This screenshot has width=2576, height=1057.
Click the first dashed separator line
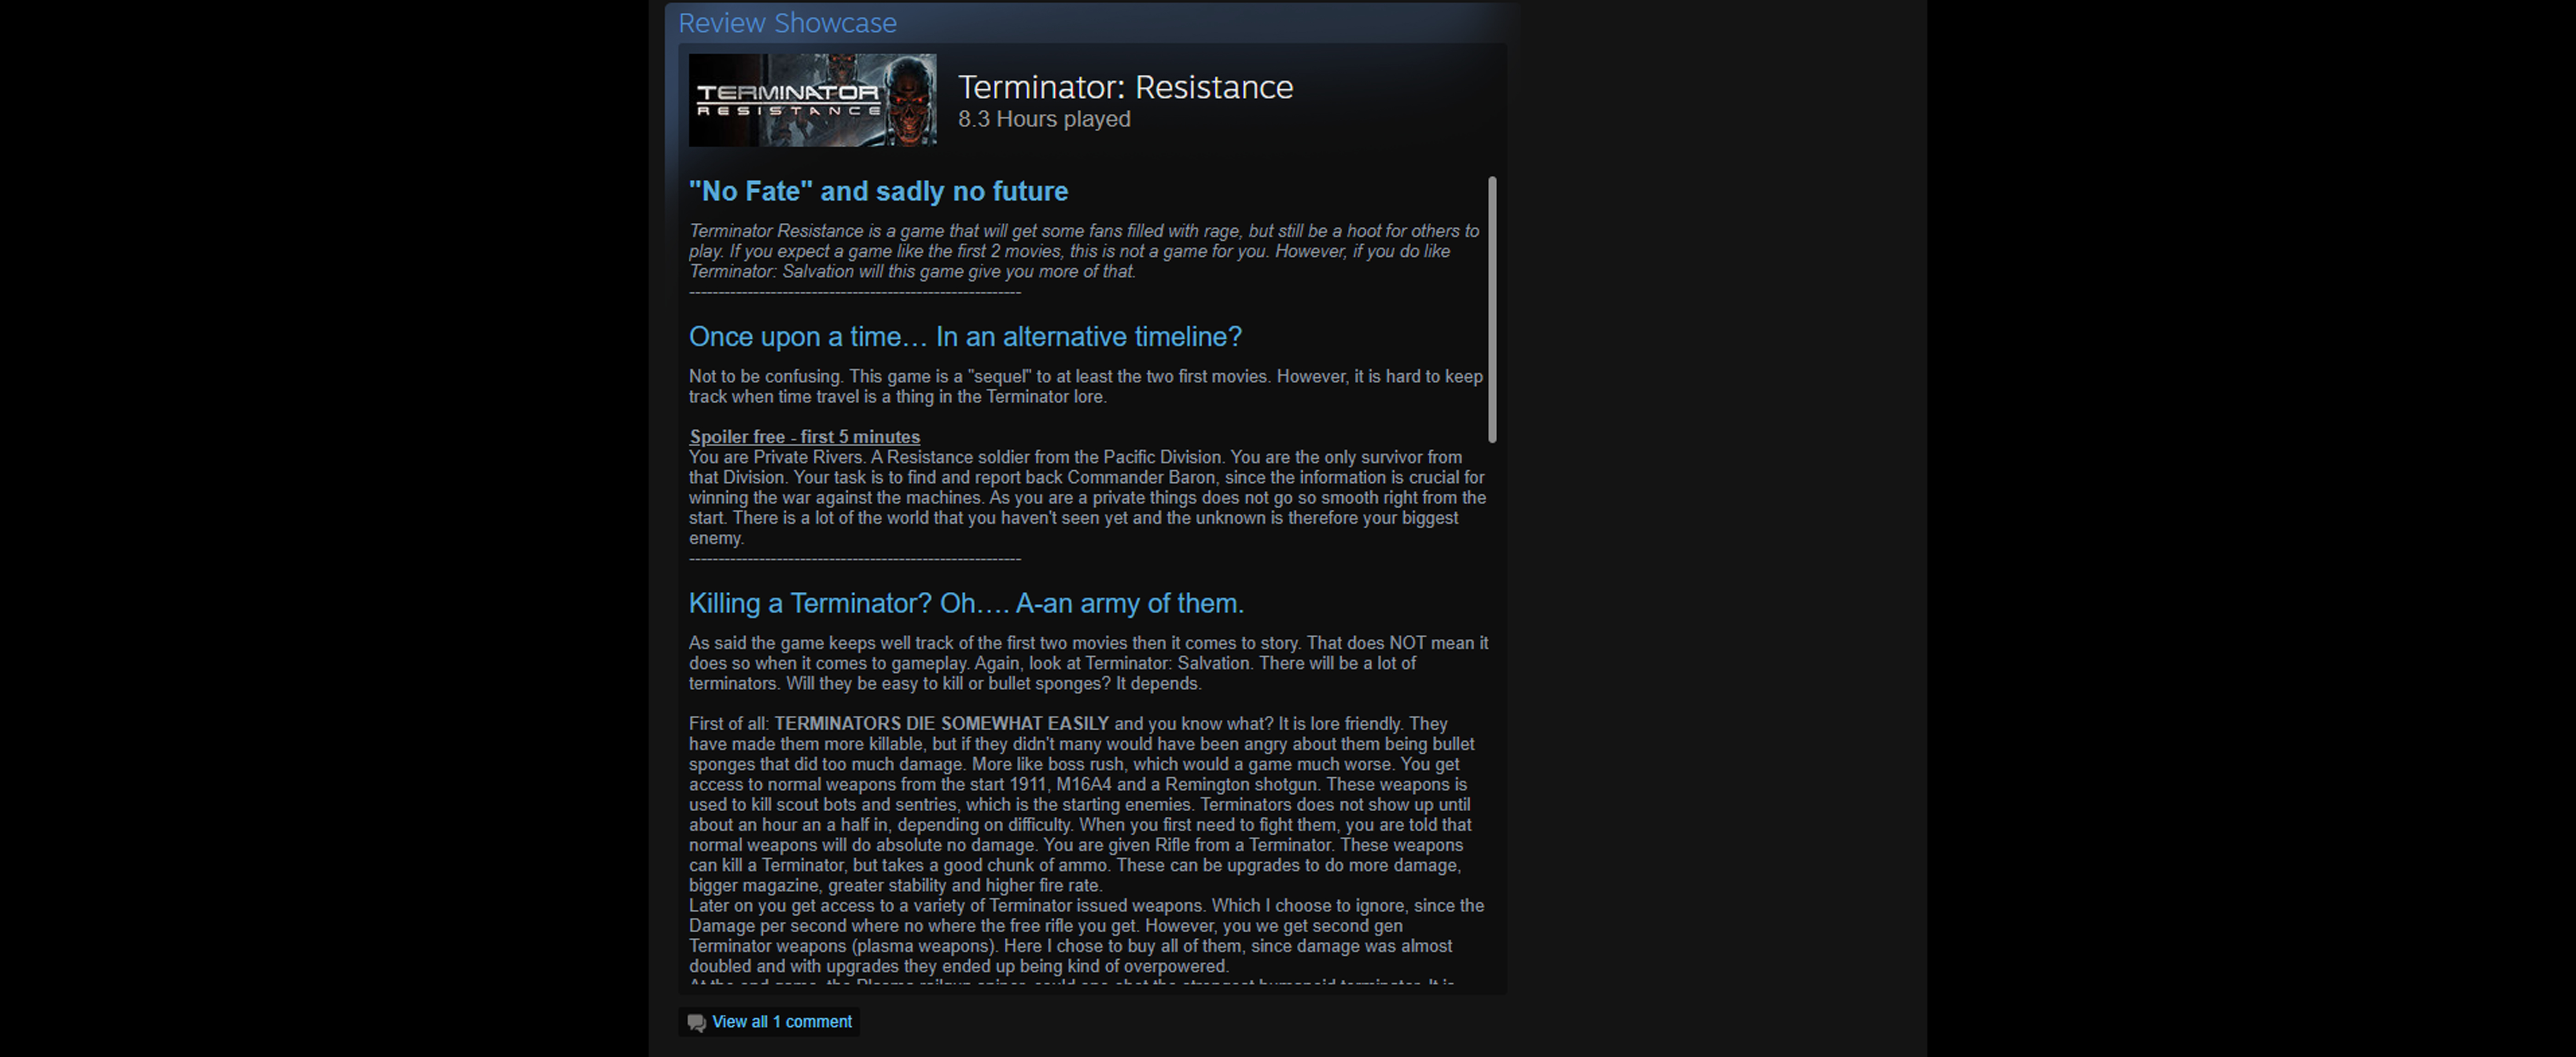click(855, 292)
